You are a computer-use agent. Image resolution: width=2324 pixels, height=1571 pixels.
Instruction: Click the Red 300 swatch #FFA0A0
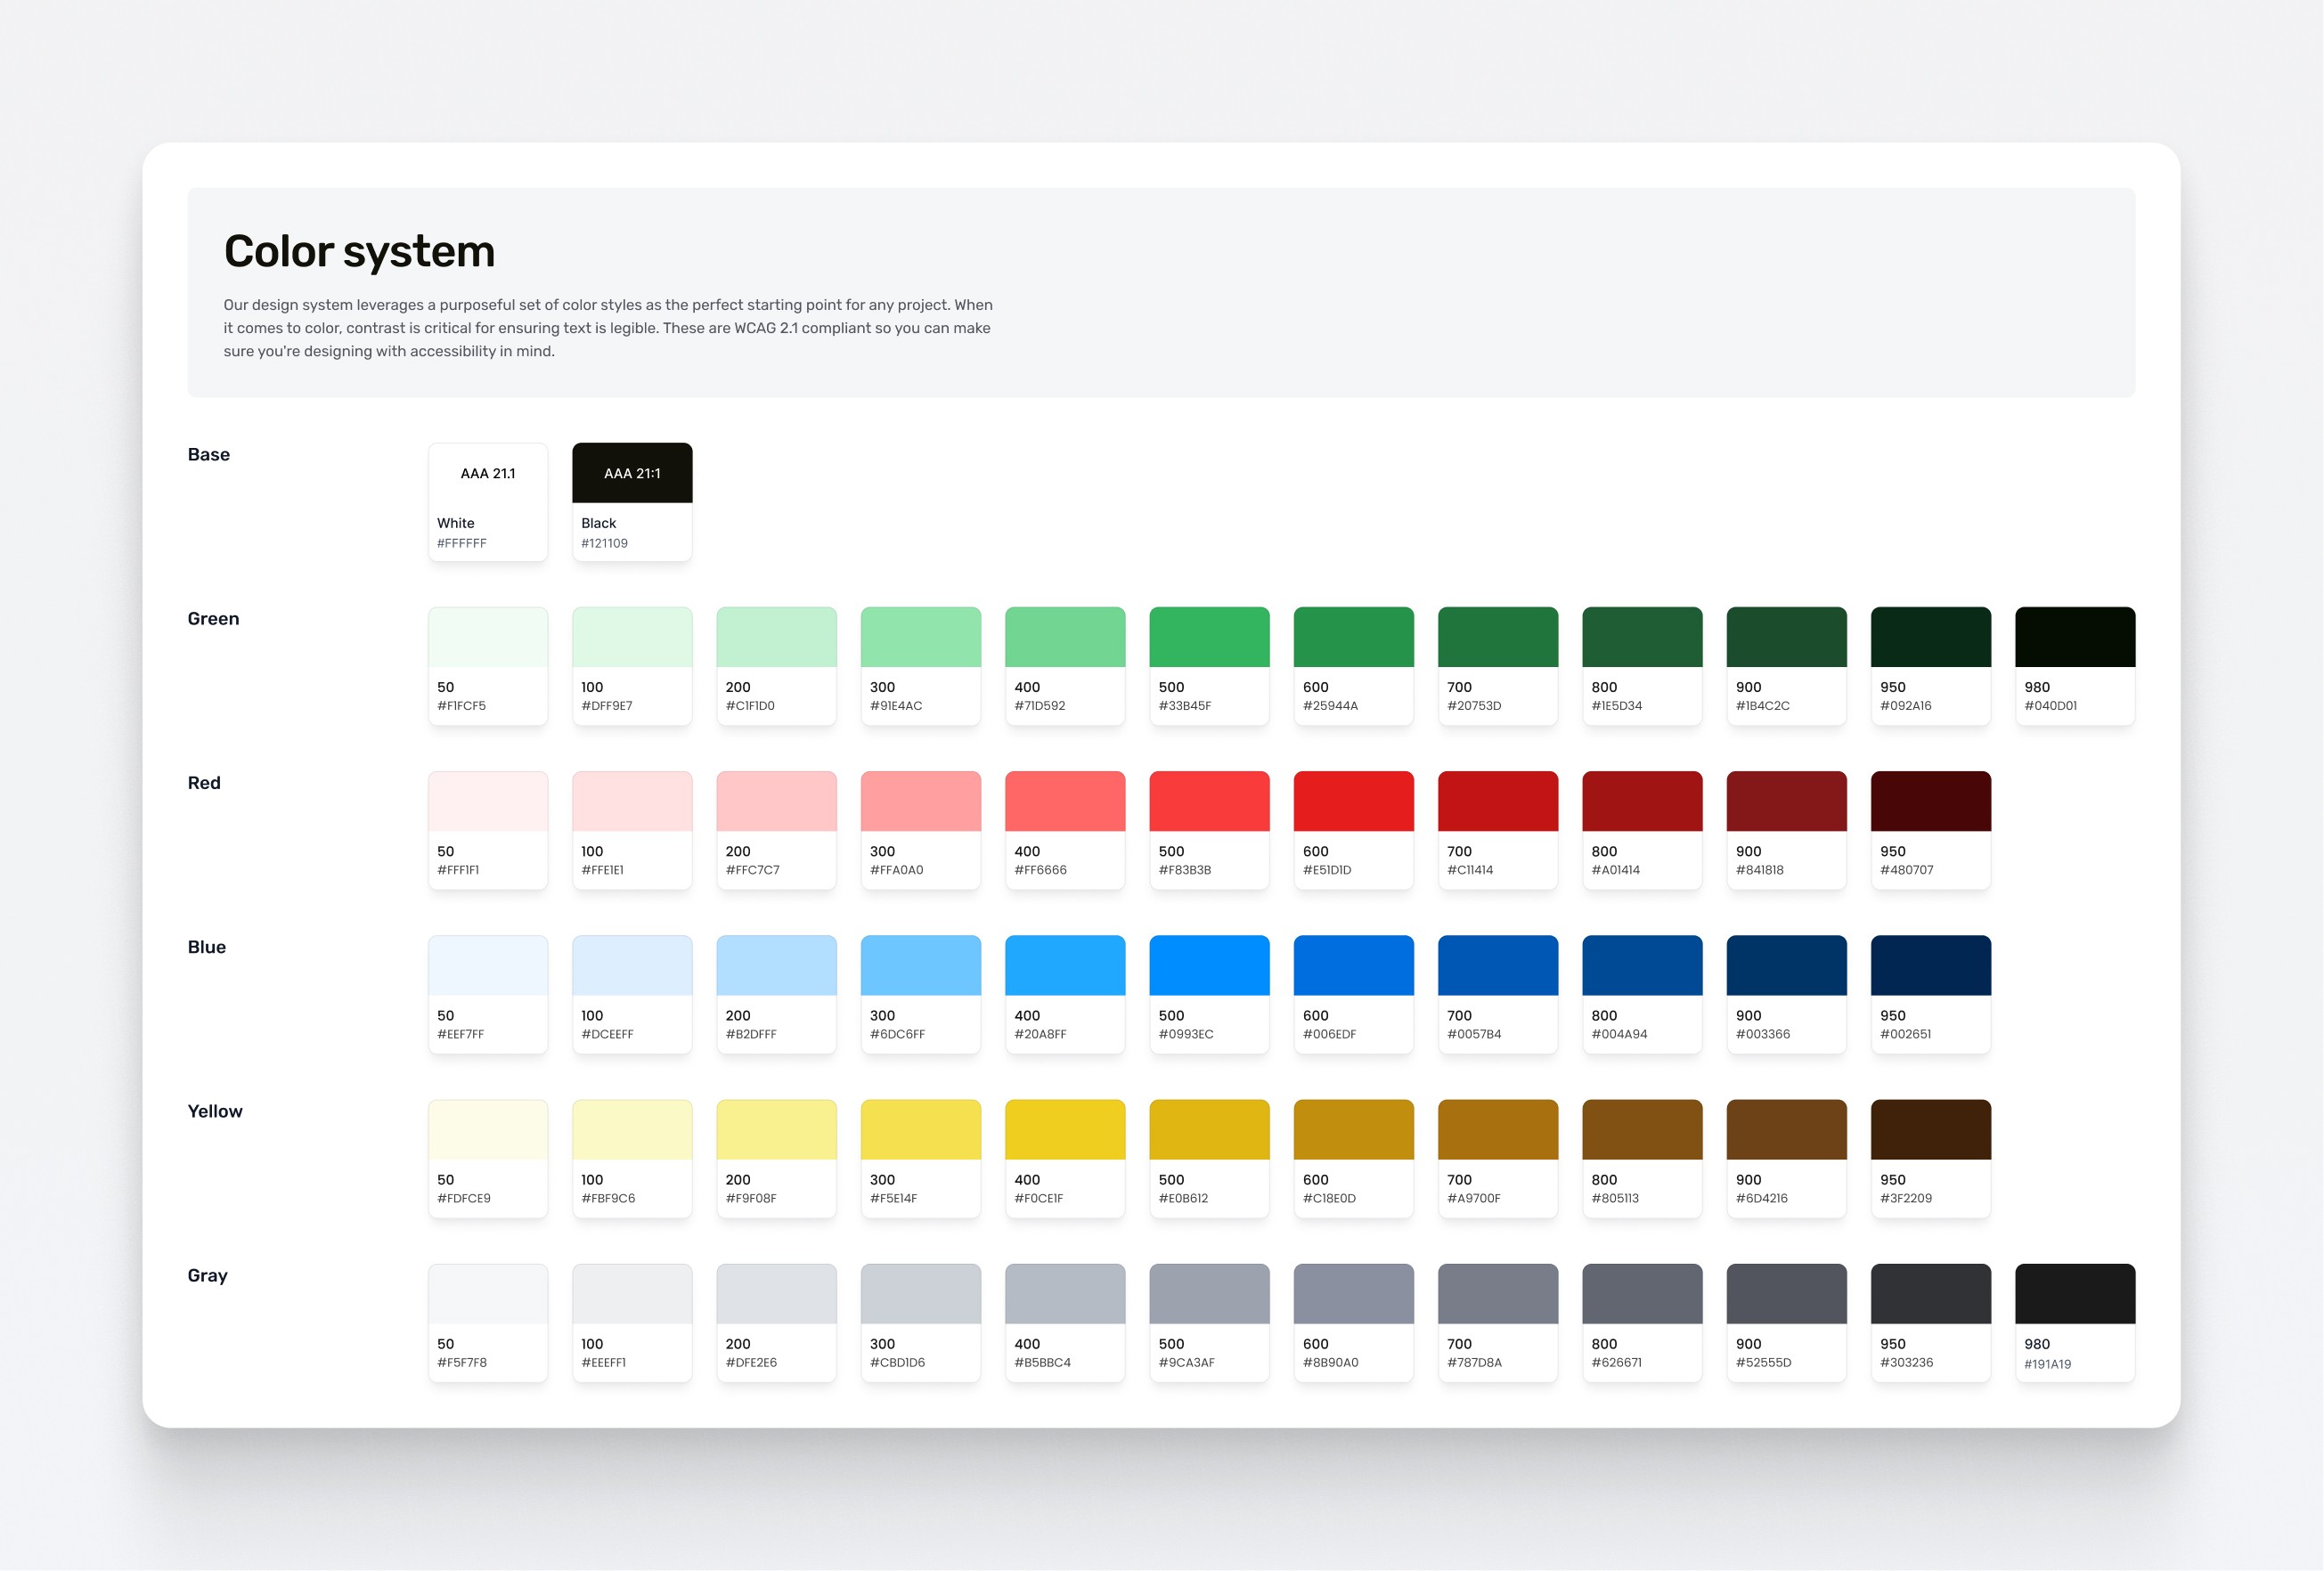(x=920, y=801)
